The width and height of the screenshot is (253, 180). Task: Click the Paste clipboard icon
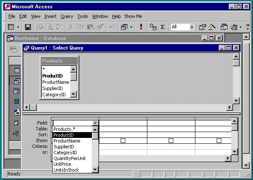[x=91, y=27]
